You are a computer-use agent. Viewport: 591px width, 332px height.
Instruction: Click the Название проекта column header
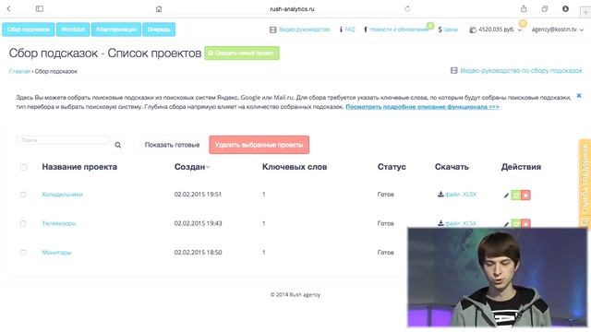pyautogui.click(x=79, y=167)
